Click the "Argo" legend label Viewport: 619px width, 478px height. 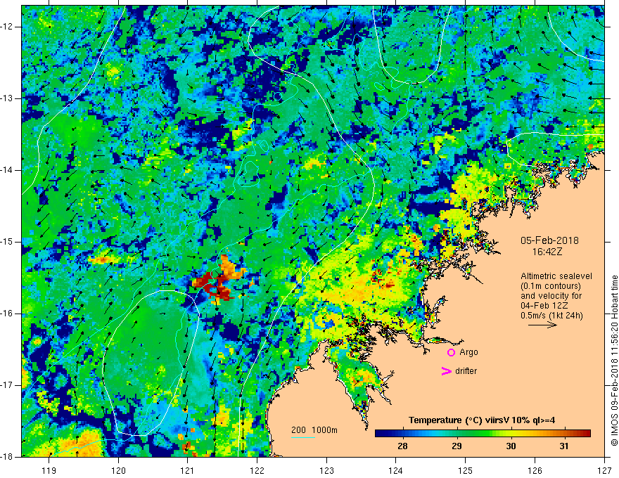click(468, 352)
